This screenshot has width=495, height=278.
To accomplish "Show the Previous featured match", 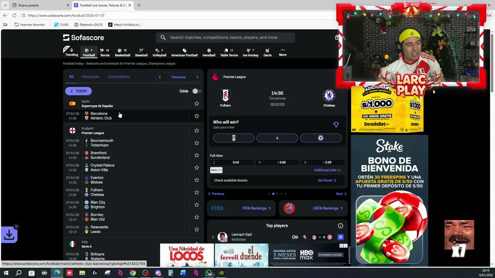I will (x=216, y=194).
